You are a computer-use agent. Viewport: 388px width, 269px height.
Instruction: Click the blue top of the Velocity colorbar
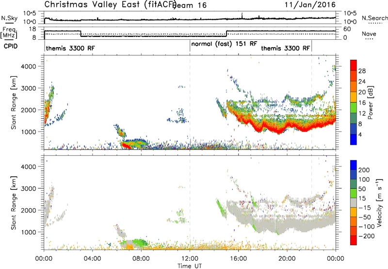click(354, 165)
